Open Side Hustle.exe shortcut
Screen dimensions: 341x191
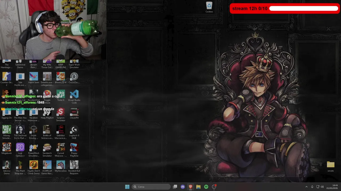20,79
